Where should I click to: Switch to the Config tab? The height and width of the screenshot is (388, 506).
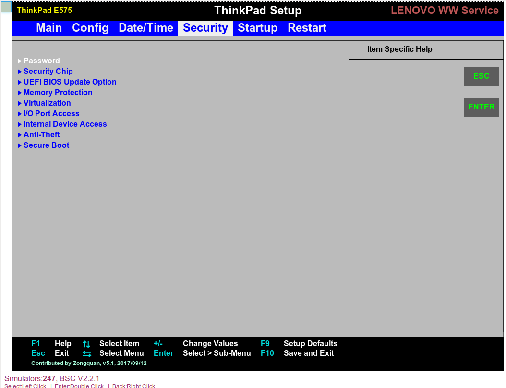pos(90,28)
